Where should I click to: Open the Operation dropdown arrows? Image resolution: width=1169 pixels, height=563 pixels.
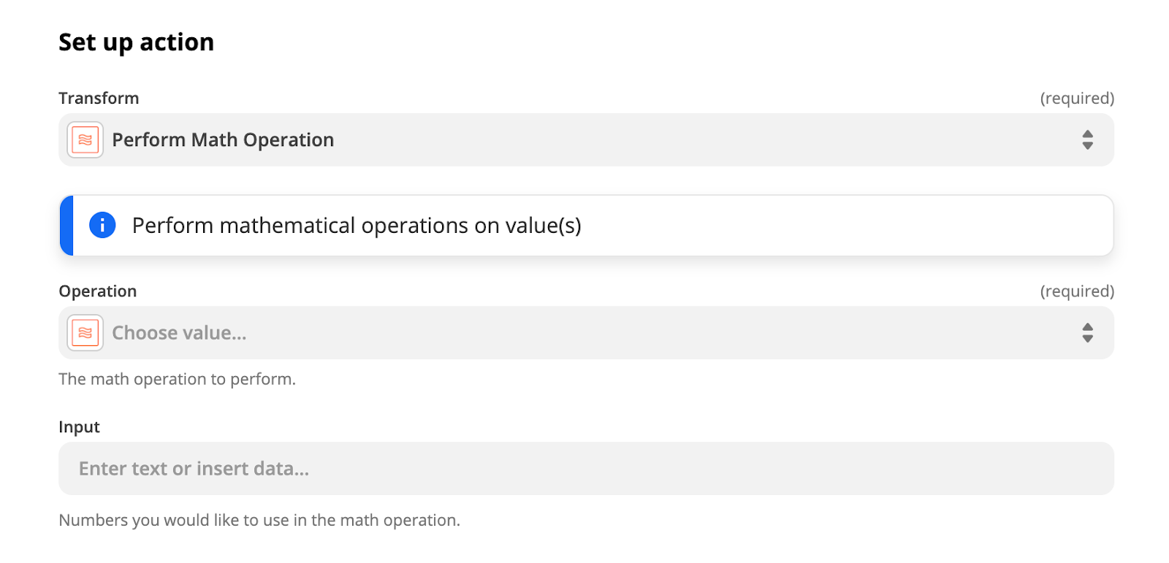[1087, 332]
